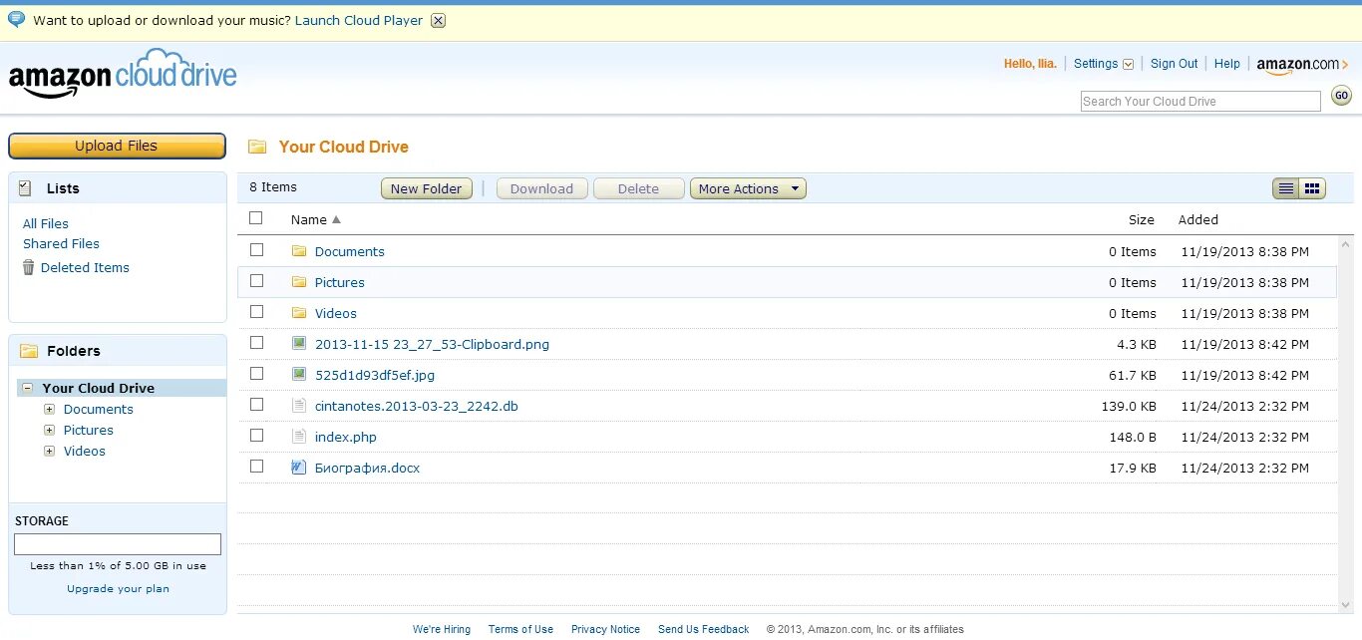Click the Folders panel folder icon

point(29,351)
